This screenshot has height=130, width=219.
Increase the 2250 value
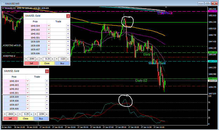[x=47, y=114]
